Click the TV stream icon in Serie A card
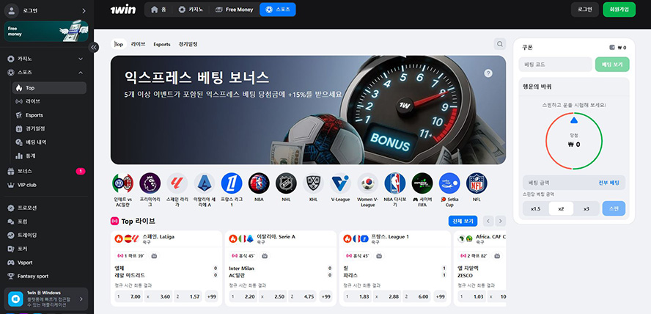 [x=265, y=256]
